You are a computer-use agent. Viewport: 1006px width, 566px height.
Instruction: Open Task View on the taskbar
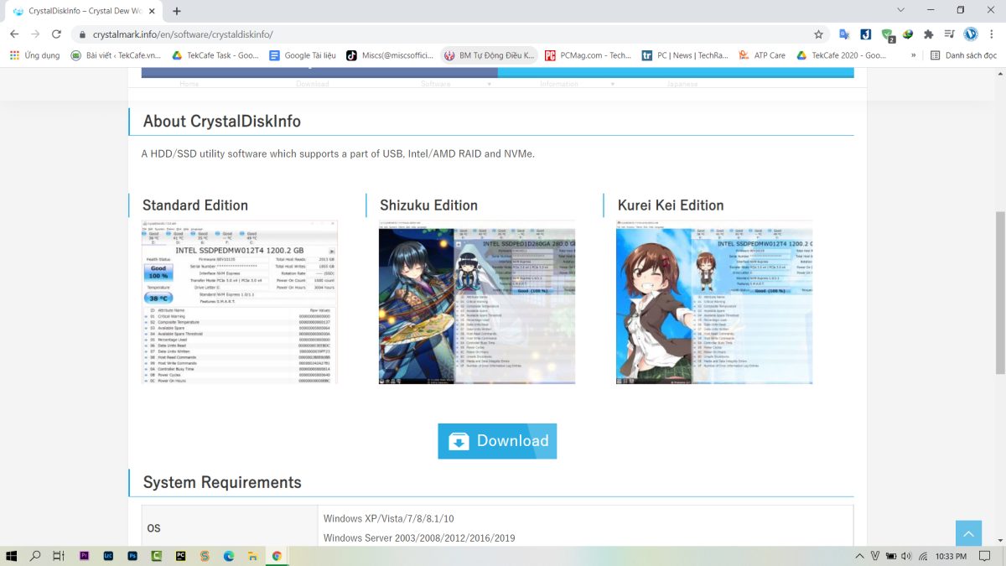coord(59,556)
